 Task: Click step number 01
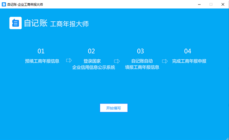point(41,51)
